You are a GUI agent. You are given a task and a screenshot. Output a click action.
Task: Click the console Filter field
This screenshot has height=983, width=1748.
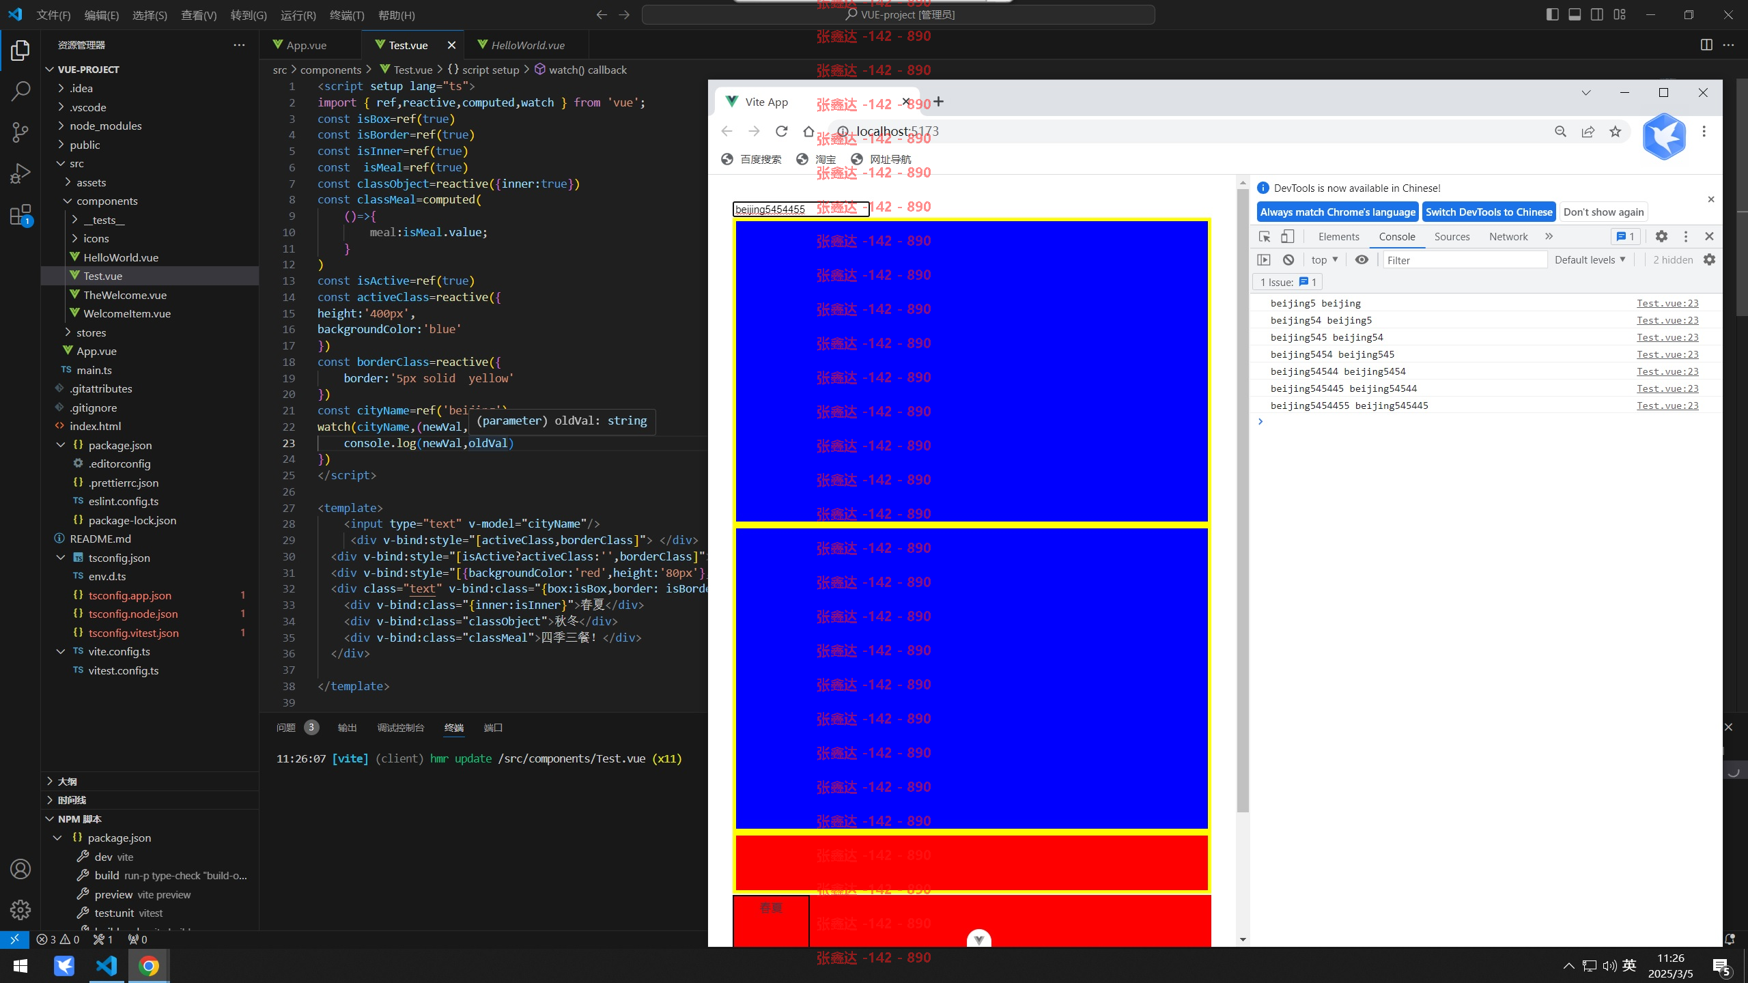pos(1465,259)
